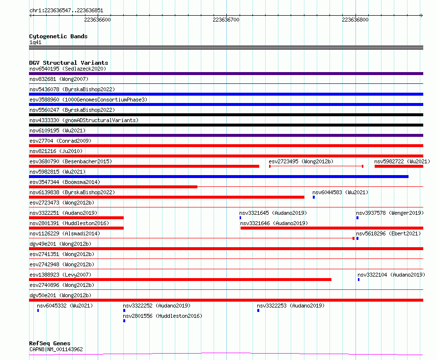Select nsv3322252 (Audano2019) label

click(x=157, y=306)
